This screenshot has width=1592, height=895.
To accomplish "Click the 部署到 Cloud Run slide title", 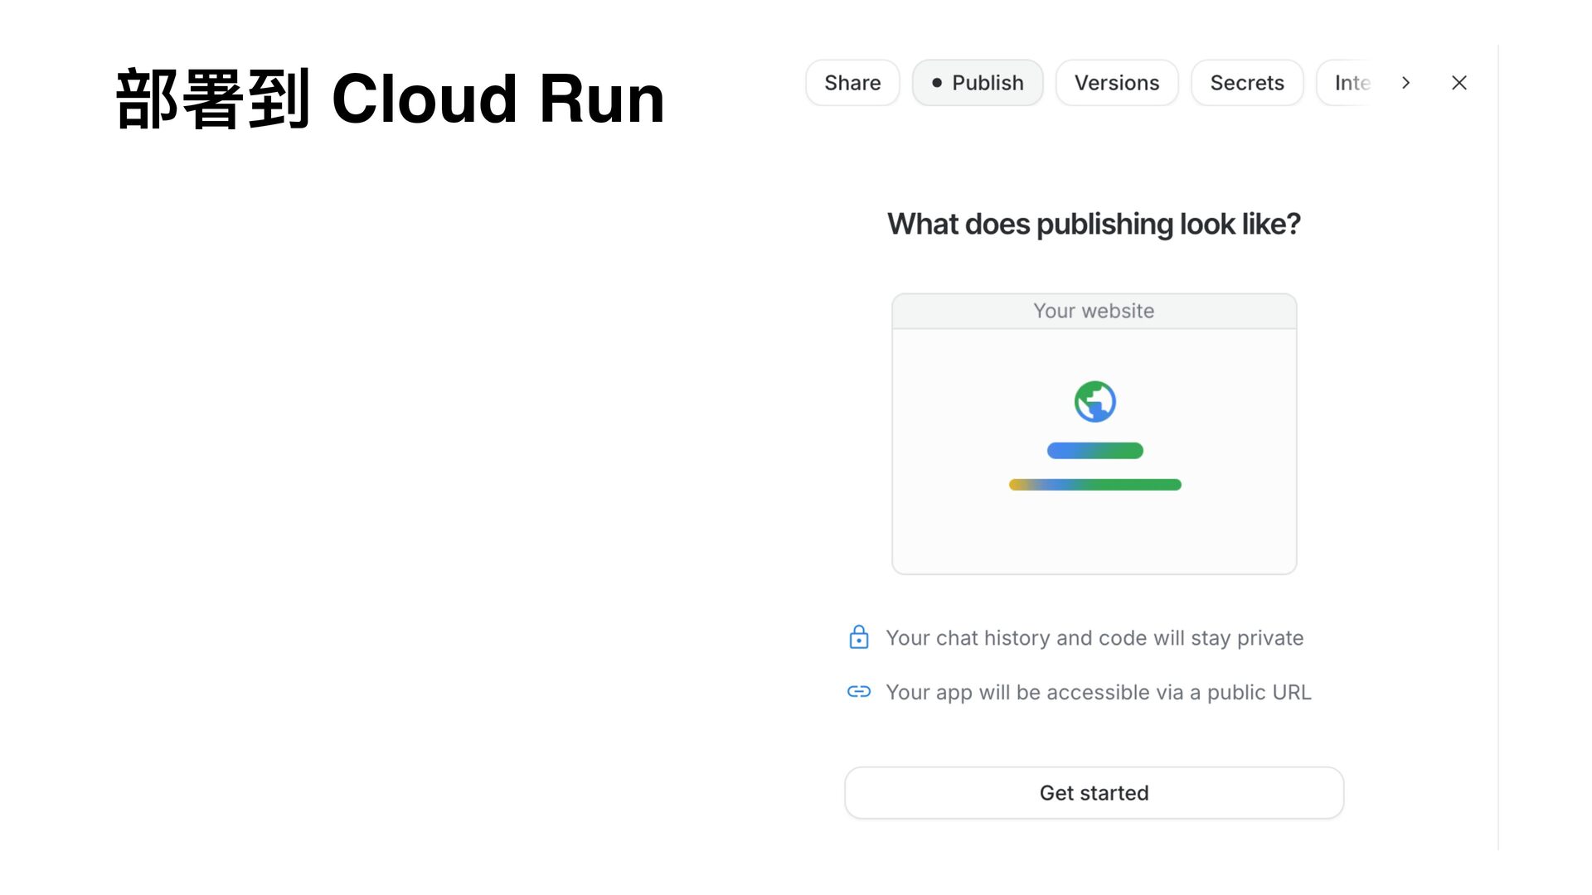I will tap(390, 99).
